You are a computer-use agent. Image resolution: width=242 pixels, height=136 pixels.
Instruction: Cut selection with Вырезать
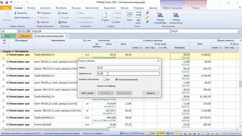[x=21, y=13]
